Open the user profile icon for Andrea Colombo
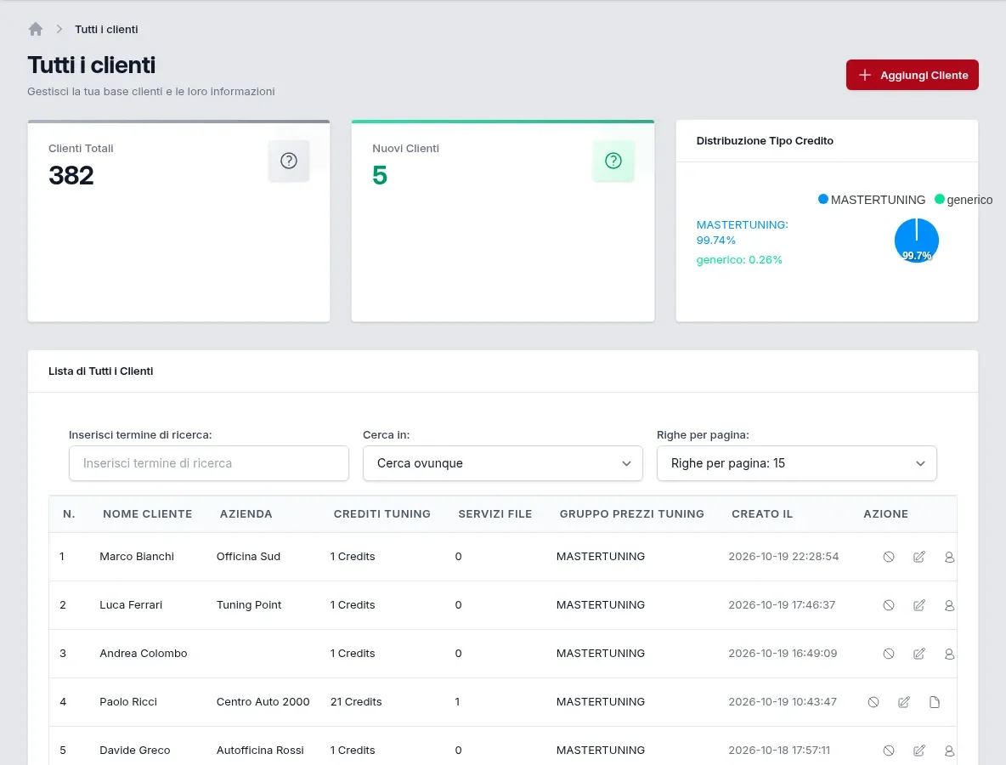This screenshot has width=1006, height=765. click(950, 654)
